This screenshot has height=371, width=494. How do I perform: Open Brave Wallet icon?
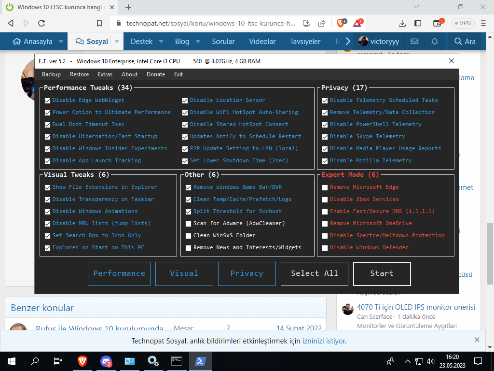(437, 23)
